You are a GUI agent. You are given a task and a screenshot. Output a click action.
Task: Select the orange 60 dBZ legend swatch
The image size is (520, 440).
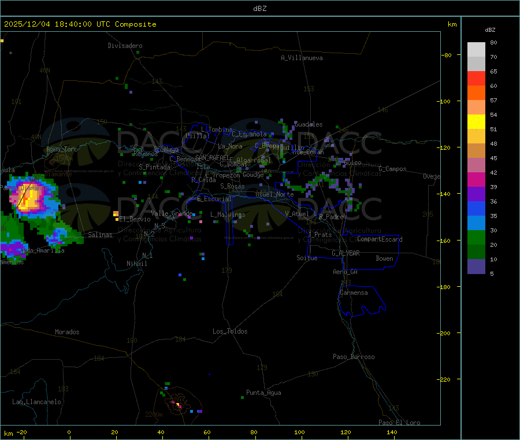tap(476, 93)
